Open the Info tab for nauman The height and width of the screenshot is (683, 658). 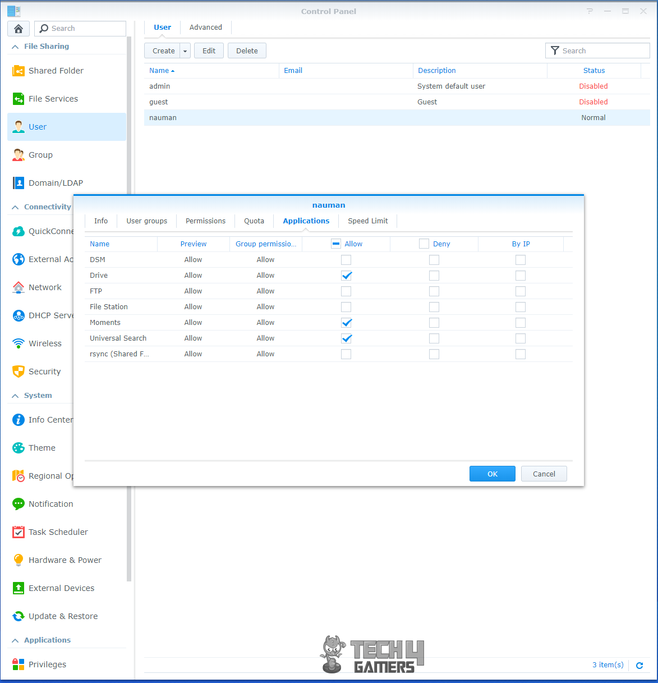coord(101,221)
